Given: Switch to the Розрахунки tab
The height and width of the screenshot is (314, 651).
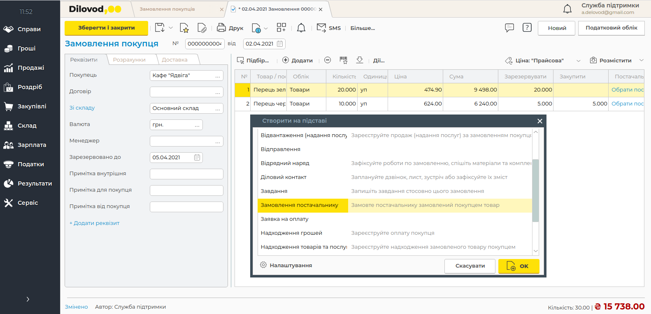Looking at the screenshot, I should pos(129,60).
